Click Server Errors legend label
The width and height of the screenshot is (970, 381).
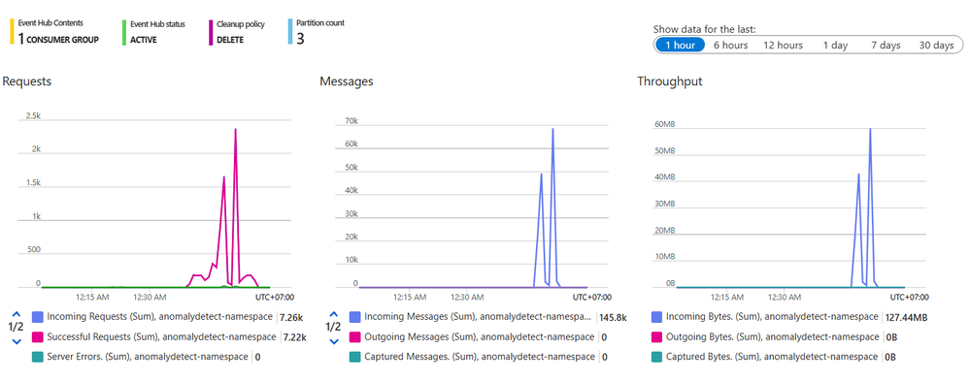[148, 357]
